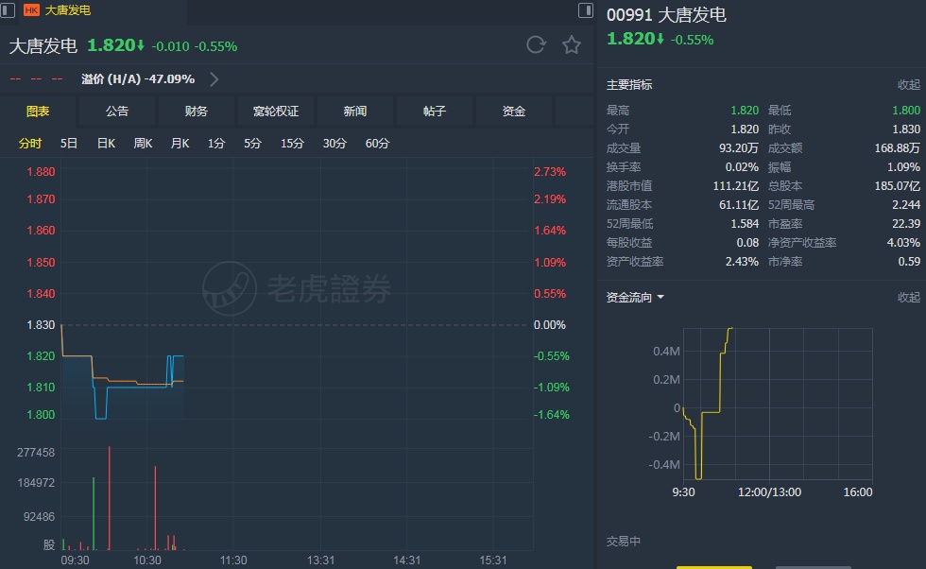Open the 帖子 tab

pos(434,112)
